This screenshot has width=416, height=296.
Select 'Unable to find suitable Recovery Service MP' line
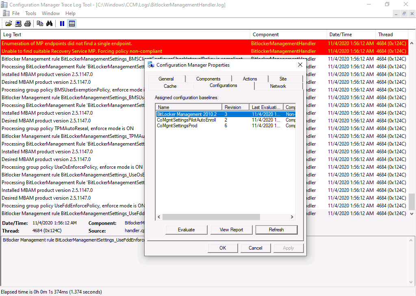pos(204,51)
